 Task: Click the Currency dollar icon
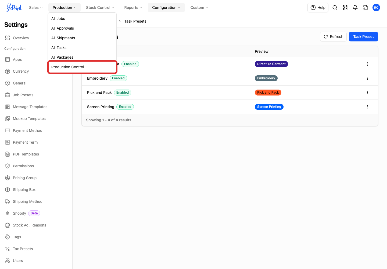tap(8, 71)
